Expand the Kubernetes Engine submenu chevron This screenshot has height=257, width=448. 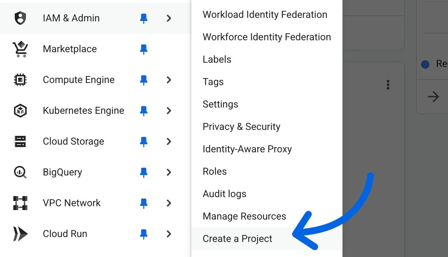click(169, 111)
